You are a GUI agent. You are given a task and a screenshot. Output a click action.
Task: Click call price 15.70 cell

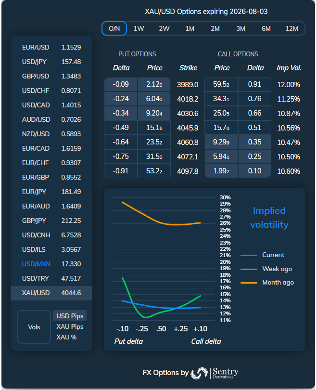tap(221, 128)
